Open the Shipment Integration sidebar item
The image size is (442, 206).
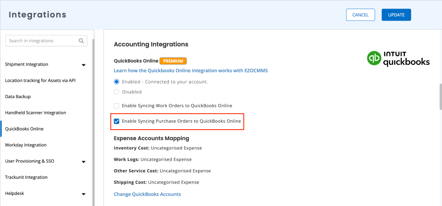pos(26,64)
